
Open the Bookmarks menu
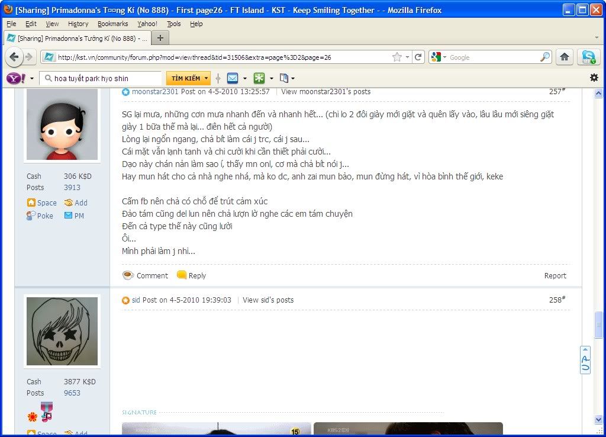(x=113, y=24)
